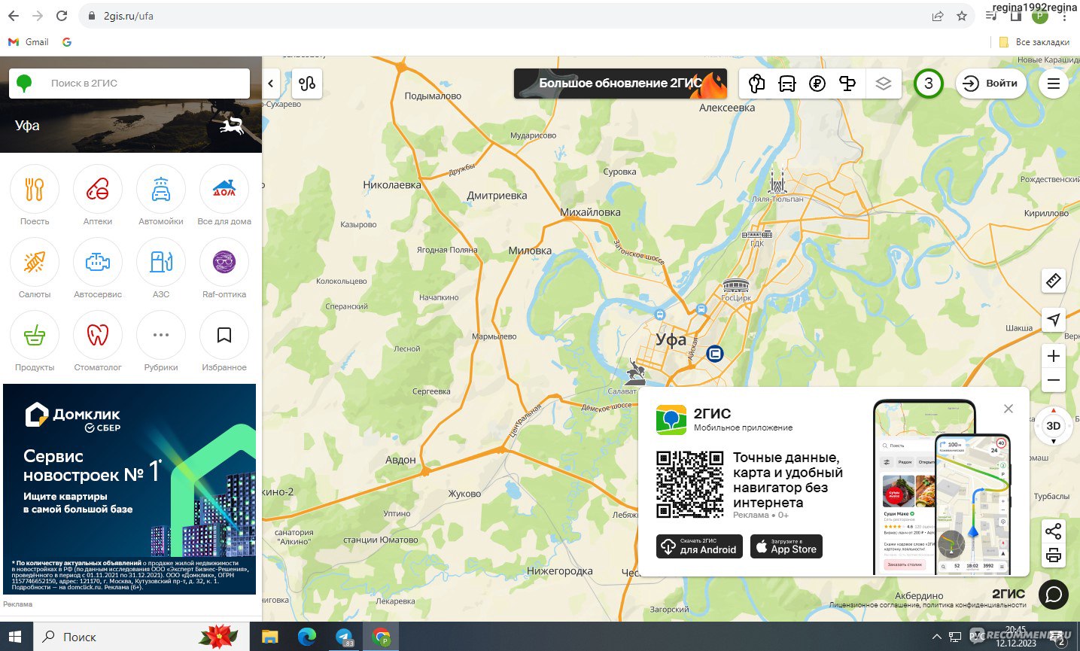Focus the Поиск в 2ГИС search field

129,84
